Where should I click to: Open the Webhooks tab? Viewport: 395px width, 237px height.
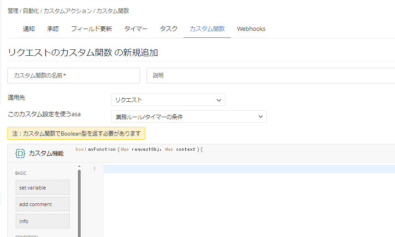coord(251,29)
